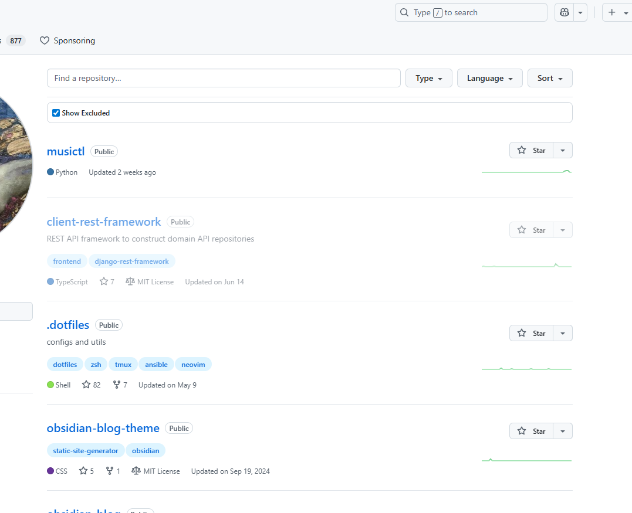
Task: View the 5 stargazers of obsidian-blog-theme
Action: 86,471
